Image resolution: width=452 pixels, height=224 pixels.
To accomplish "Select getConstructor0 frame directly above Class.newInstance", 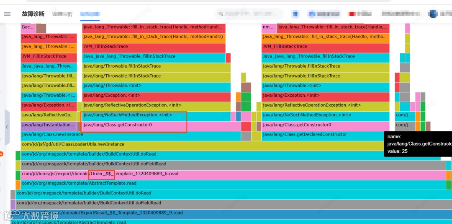I will tap(162, 126).
